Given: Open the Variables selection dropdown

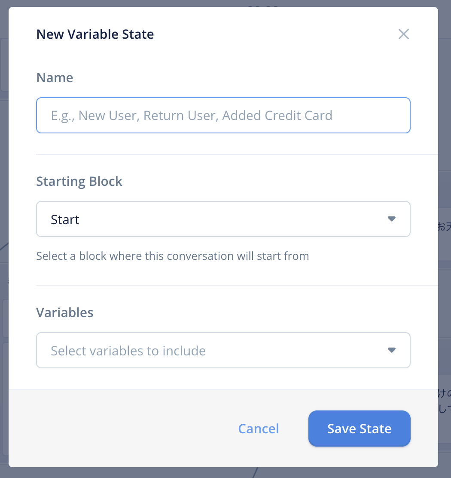Looking at the screenshot, I should point(223,350).
